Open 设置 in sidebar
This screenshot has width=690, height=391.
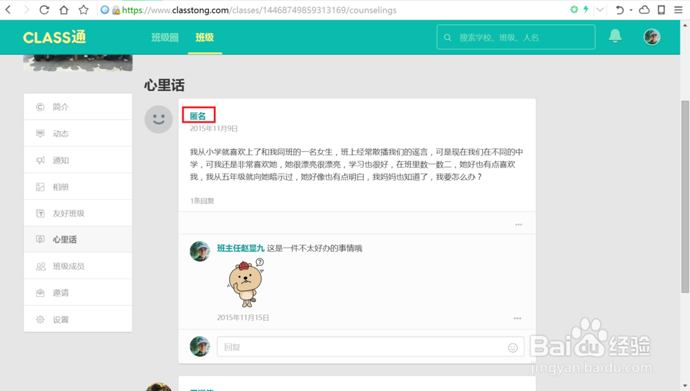click(78, 319)
